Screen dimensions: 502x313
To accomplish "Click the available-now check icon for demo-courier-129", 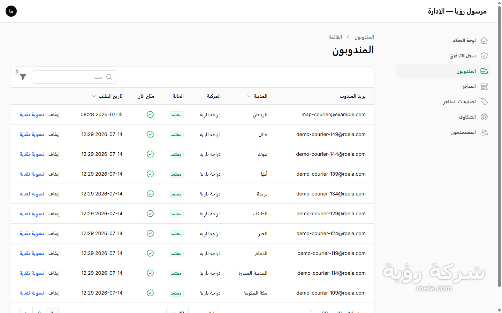I will coord(150,214).
